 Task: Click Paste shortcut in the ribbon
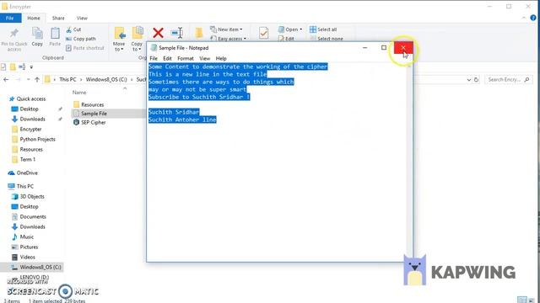(84, 48)
